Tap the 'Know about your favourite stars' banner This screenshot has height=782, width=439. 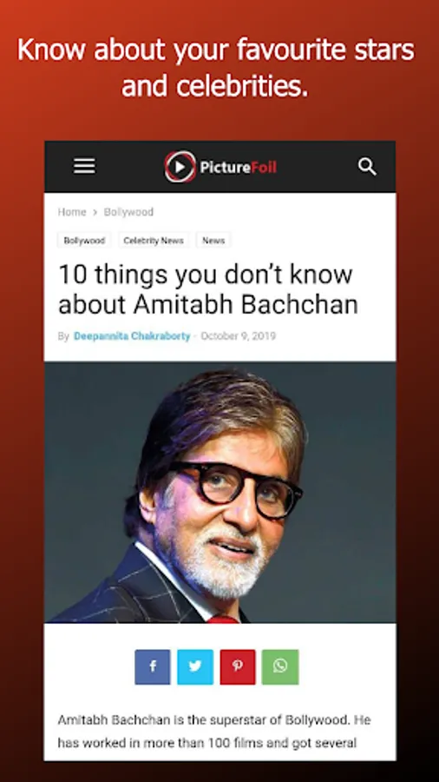(x=215, y=68)
